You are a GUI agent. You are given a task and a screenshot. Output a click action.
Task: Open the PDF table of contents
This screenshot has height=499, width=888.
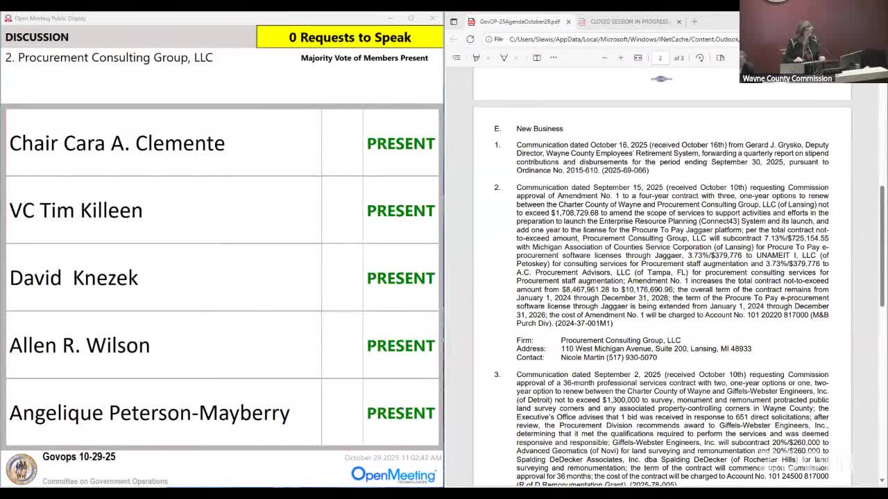point(456,58)
